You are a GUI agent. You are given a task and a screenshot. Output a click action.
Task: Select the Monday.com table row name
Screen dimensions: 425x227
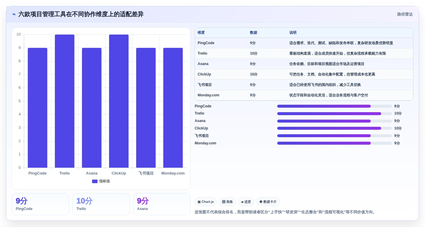click(208, 95)
